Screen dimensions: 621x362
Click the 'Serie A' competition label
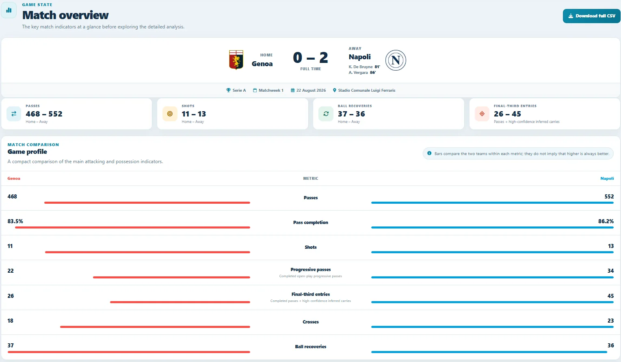[239, 90]
